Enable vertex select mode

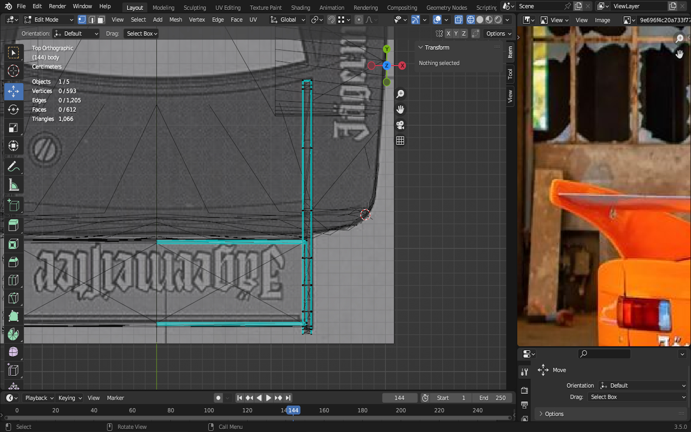pos(82,20)
